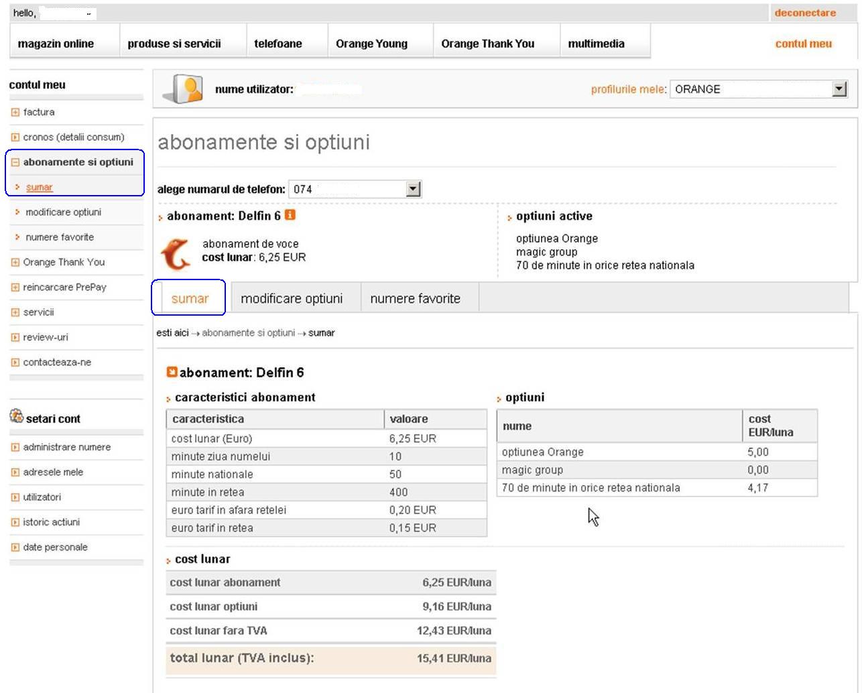Click arrow icon next to date personale
Image resolution: width=862 pixels, height=693 pixels.
[15, 548]
